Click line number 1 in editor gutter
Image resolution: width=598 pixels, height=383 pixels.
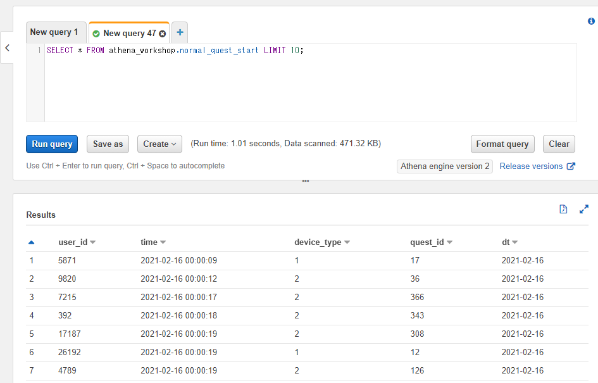pos(39,51)
